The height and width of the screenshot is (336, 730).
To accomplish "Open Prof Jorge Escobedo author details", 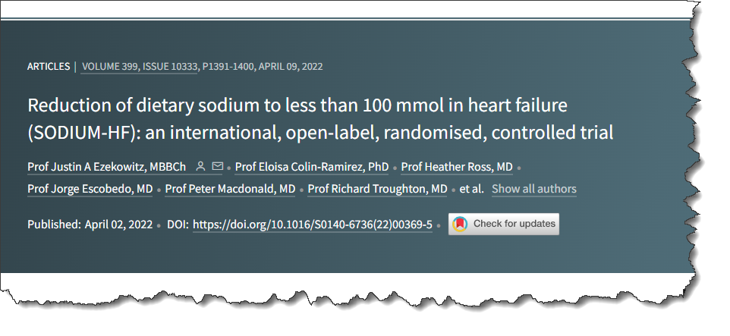I will click(90, 189).
